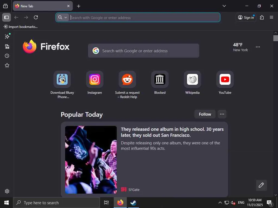Select the New Tab tab

[43, 6]
